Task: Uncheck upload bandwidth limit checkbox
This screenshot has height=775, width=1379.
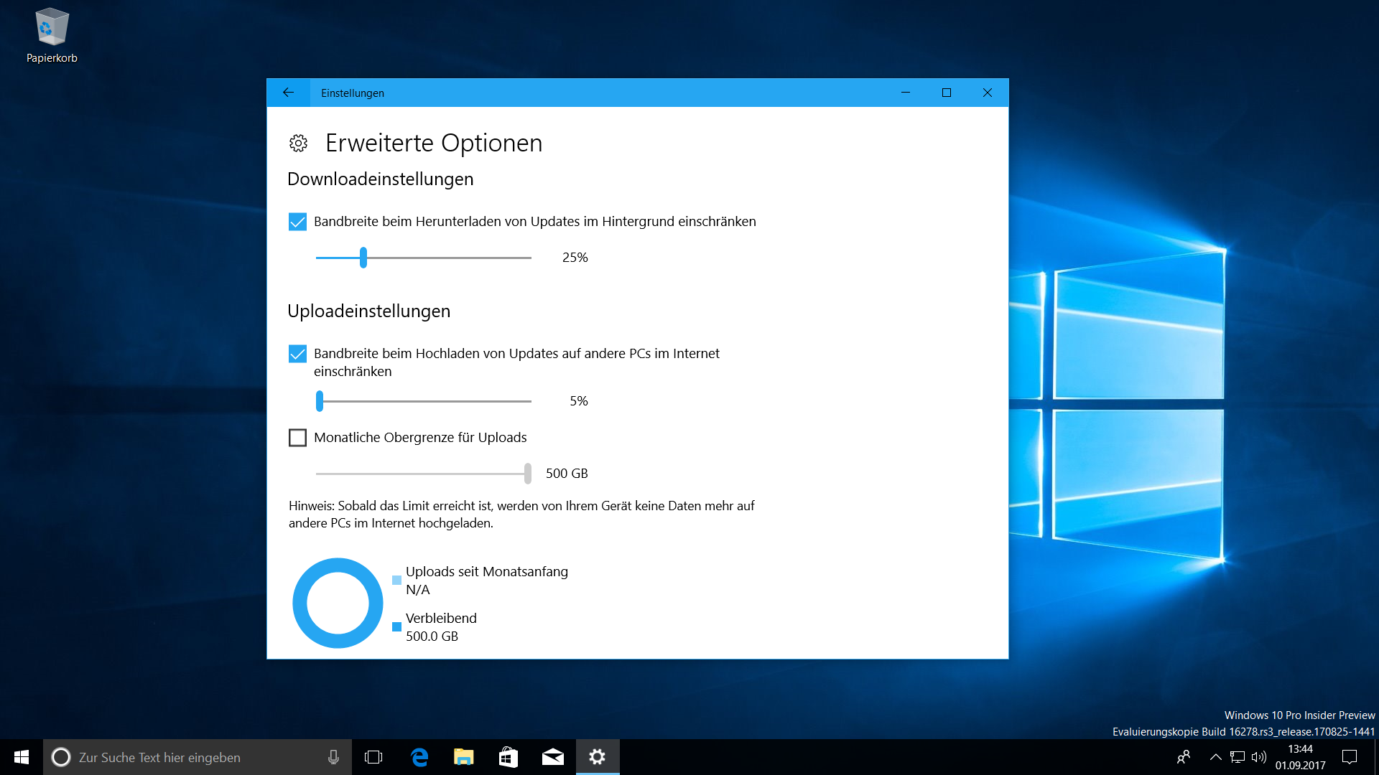Action: coord(297,354)
